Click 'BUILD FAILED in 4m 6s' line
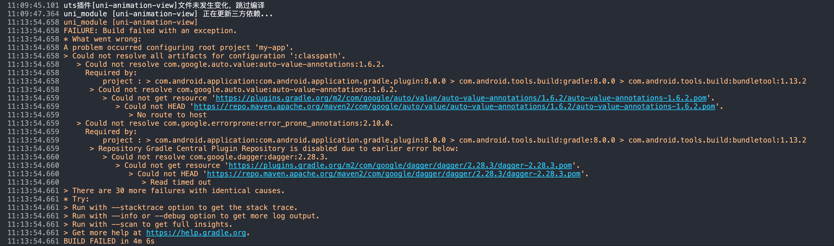834x246 pixels. click(109, 241)
